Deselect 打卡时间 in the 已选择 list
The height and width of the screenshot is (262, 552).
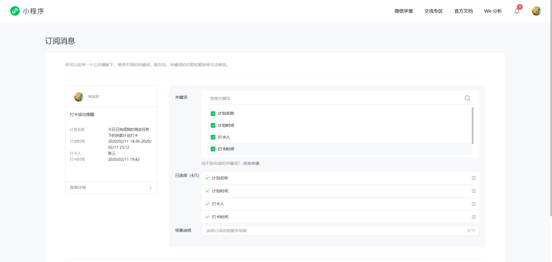(207, 217)
